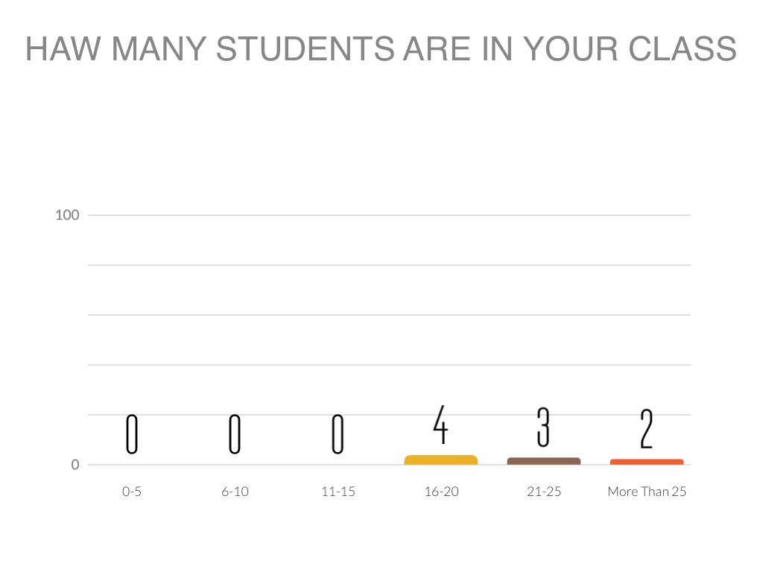Select the 100 y-axis label
Screen dimensions: 763x572
point(67,215)
